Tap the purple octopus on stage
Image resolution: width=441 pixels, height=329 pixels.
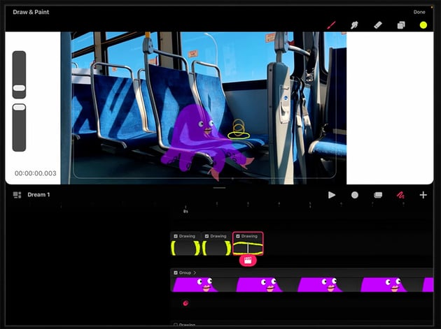click(202, 139)
